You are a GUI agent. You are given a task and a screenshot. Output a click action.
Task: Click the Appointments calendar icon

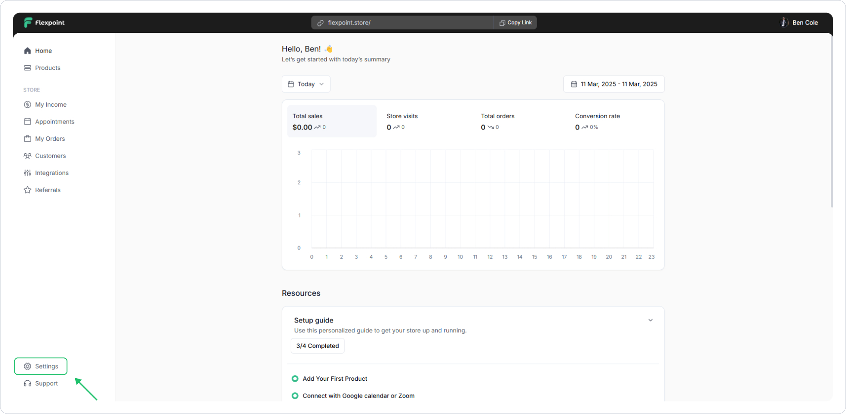(28, 121)
